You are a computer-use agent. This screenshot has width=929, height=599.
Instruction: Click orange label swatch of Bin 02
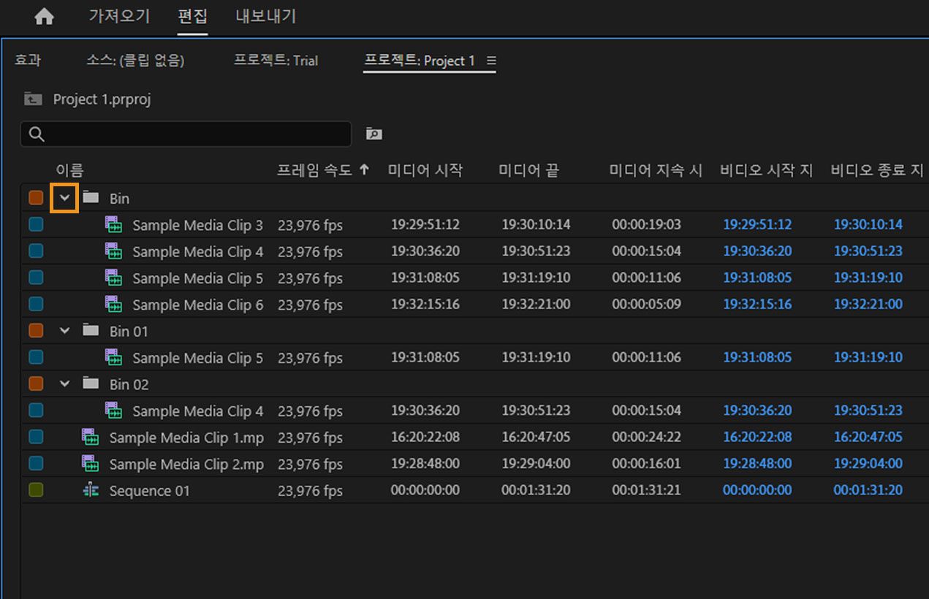click(x=36, y=384)
